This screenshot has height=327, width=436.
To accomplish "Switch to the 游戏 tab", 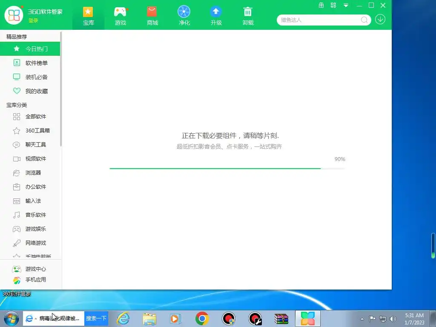I will pos(120,16).
